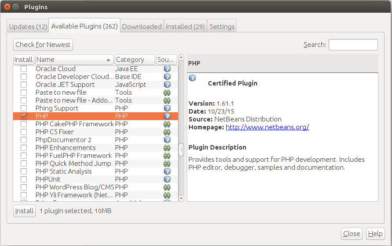This screenshot has height=246, width=392.
Task: Check the PHP Yii Framework checkbox
Action: [24, 195]
